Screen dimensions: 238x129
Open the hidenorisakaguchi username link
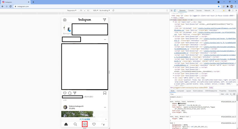76,106
